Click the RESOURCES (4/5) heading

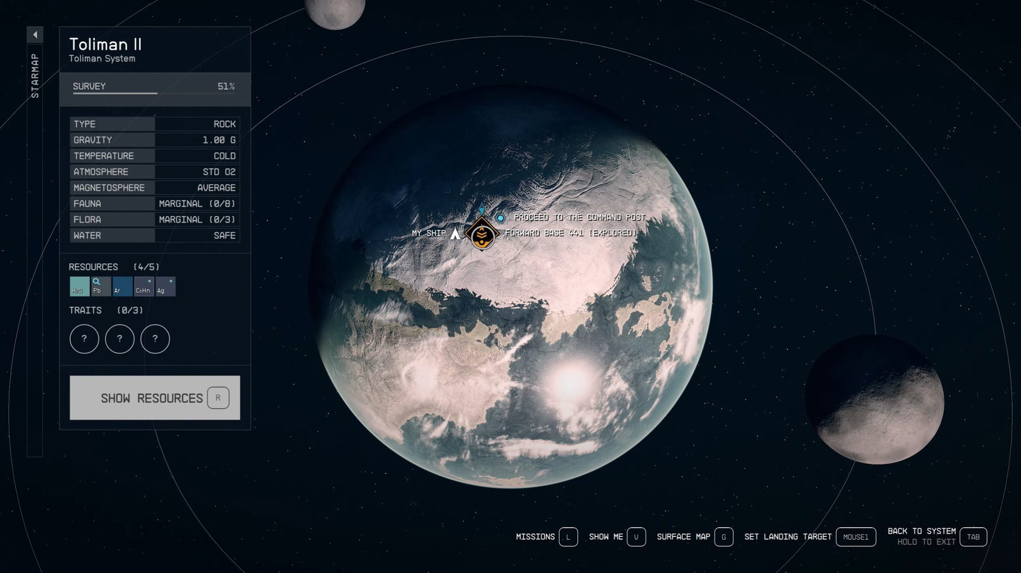pyautogui.click(x=114, y=267)
